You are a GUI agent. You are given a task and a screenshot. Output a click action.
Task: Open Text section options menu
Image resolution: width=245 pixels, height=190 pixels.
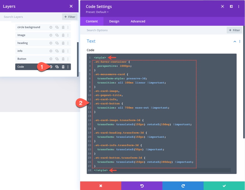click(x=240, y=41)
